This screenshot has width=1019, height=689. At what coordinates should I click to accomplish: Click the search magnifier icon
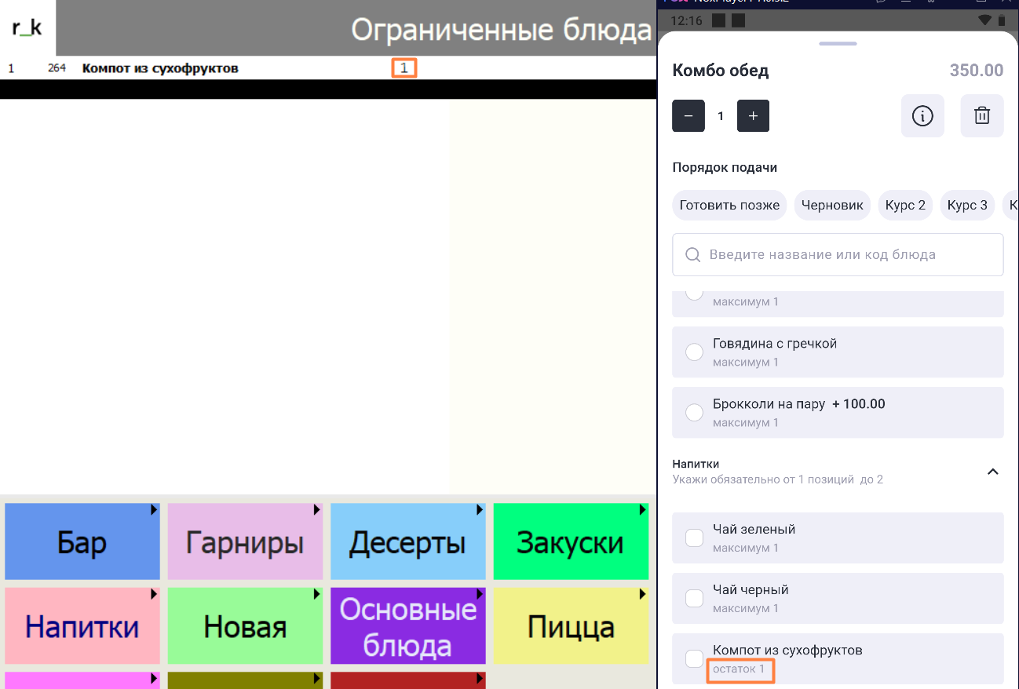(693, 254)
